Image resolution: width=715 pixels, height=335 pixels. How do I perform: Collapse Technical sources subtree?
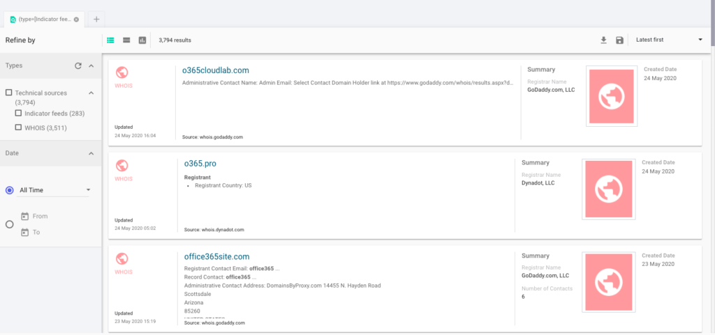[91, 93]
